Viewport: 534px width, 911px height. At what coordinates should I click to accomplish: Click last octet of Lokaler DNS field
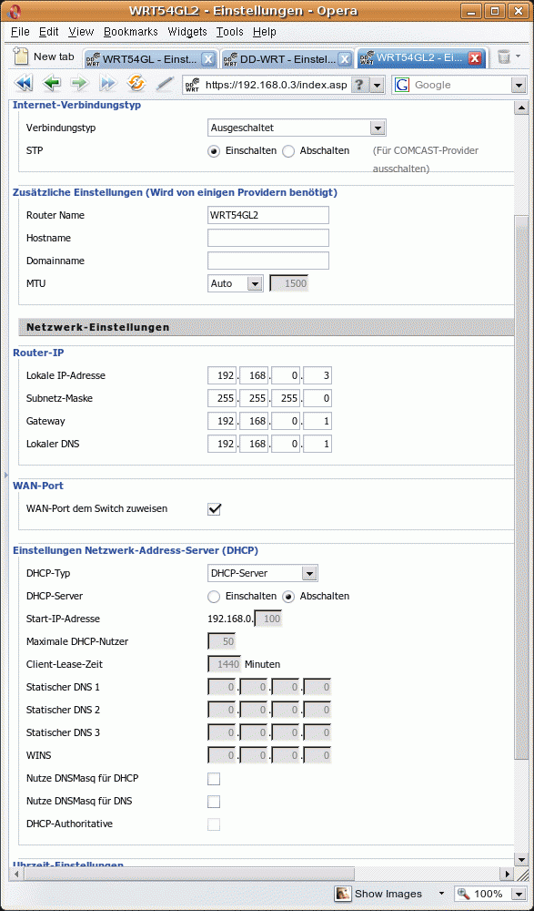pyautogui.click(x=317, y=445)
